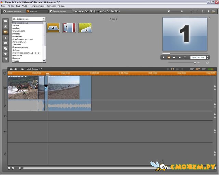
Task: Toggle title overlay track visibility
Action: point(215,117)
